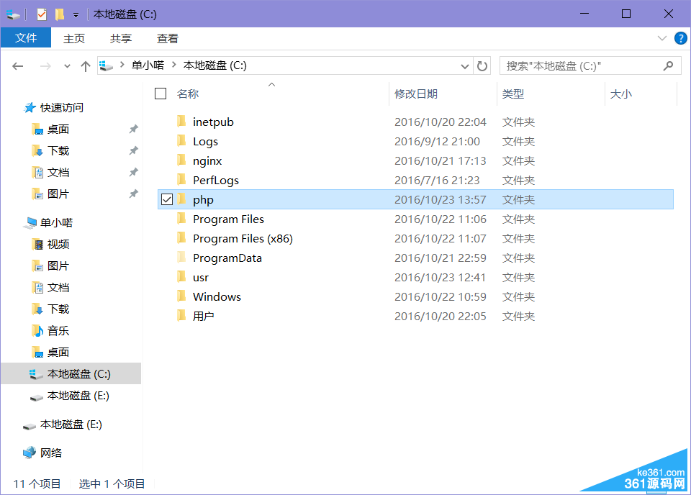The height and width of the screenshot is (495, 691).
Task: Go up one level with the up arrow
Action: pyautogui.click(x=86, y=66)
